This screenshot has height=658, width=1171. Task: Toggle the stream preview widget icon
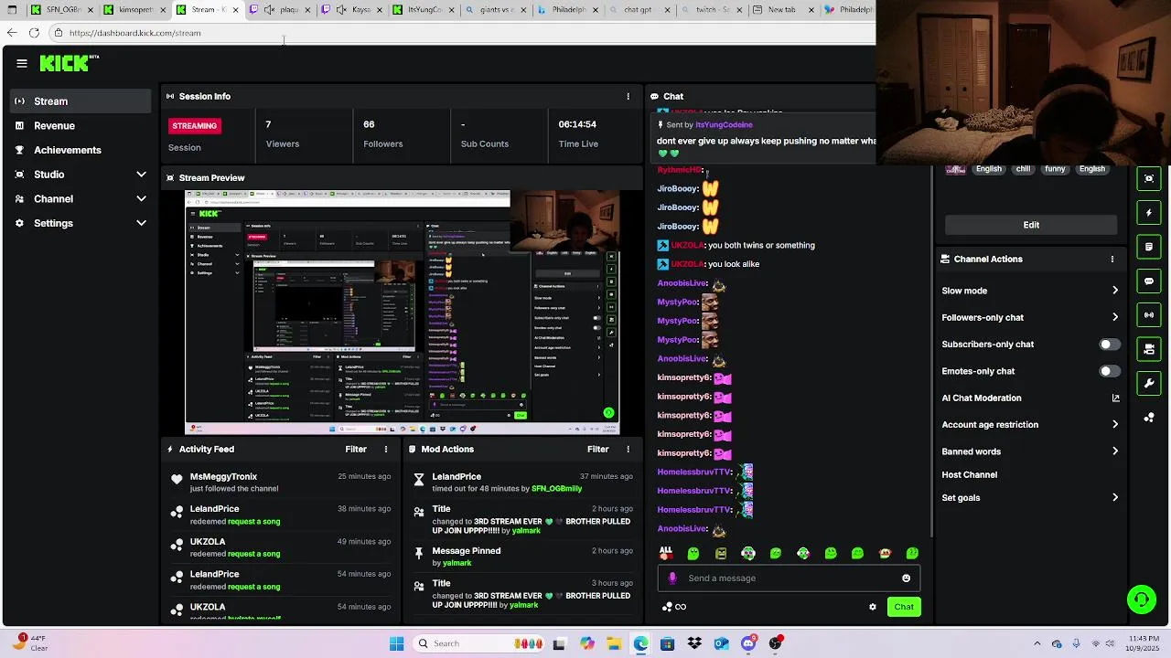tap(1149, 178)
